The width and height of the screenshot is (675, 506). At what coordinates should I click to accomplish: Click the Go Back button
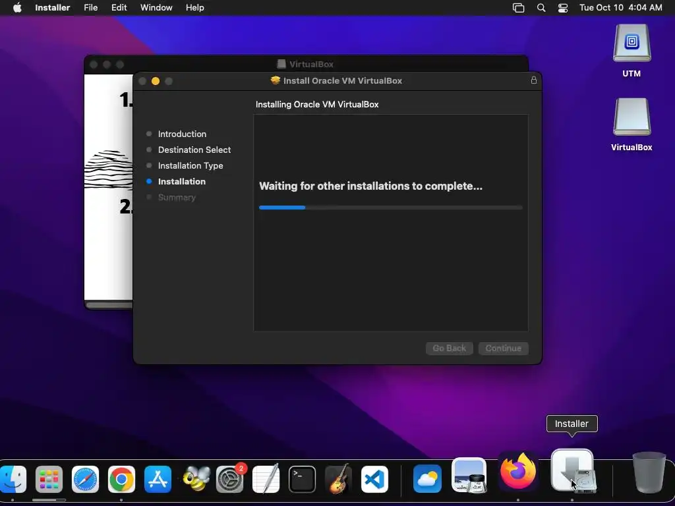coord(449,348)
